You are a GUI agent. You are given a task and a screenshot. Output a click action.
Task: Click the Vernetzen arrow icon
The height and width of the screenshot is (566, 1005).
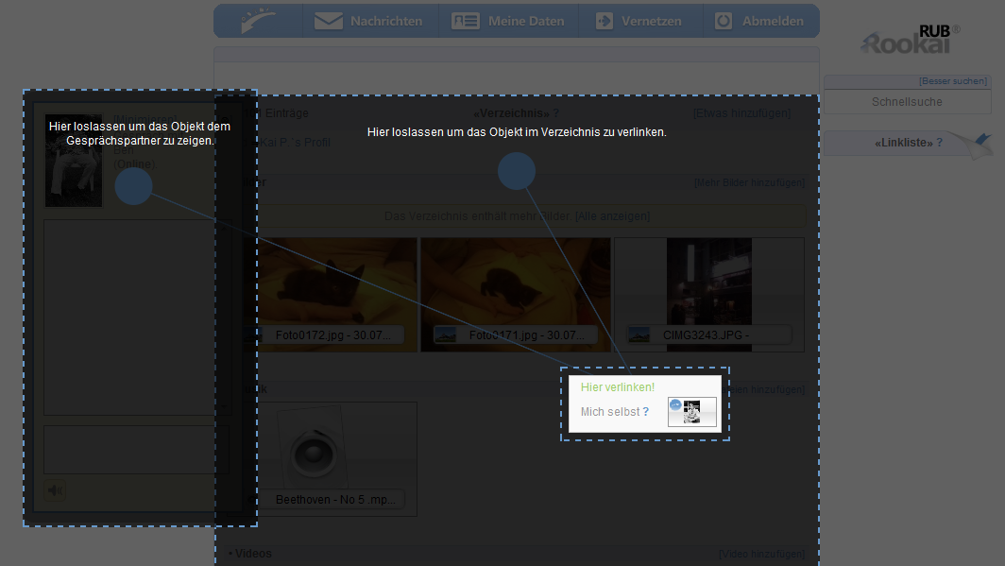(x=604, y=21)
